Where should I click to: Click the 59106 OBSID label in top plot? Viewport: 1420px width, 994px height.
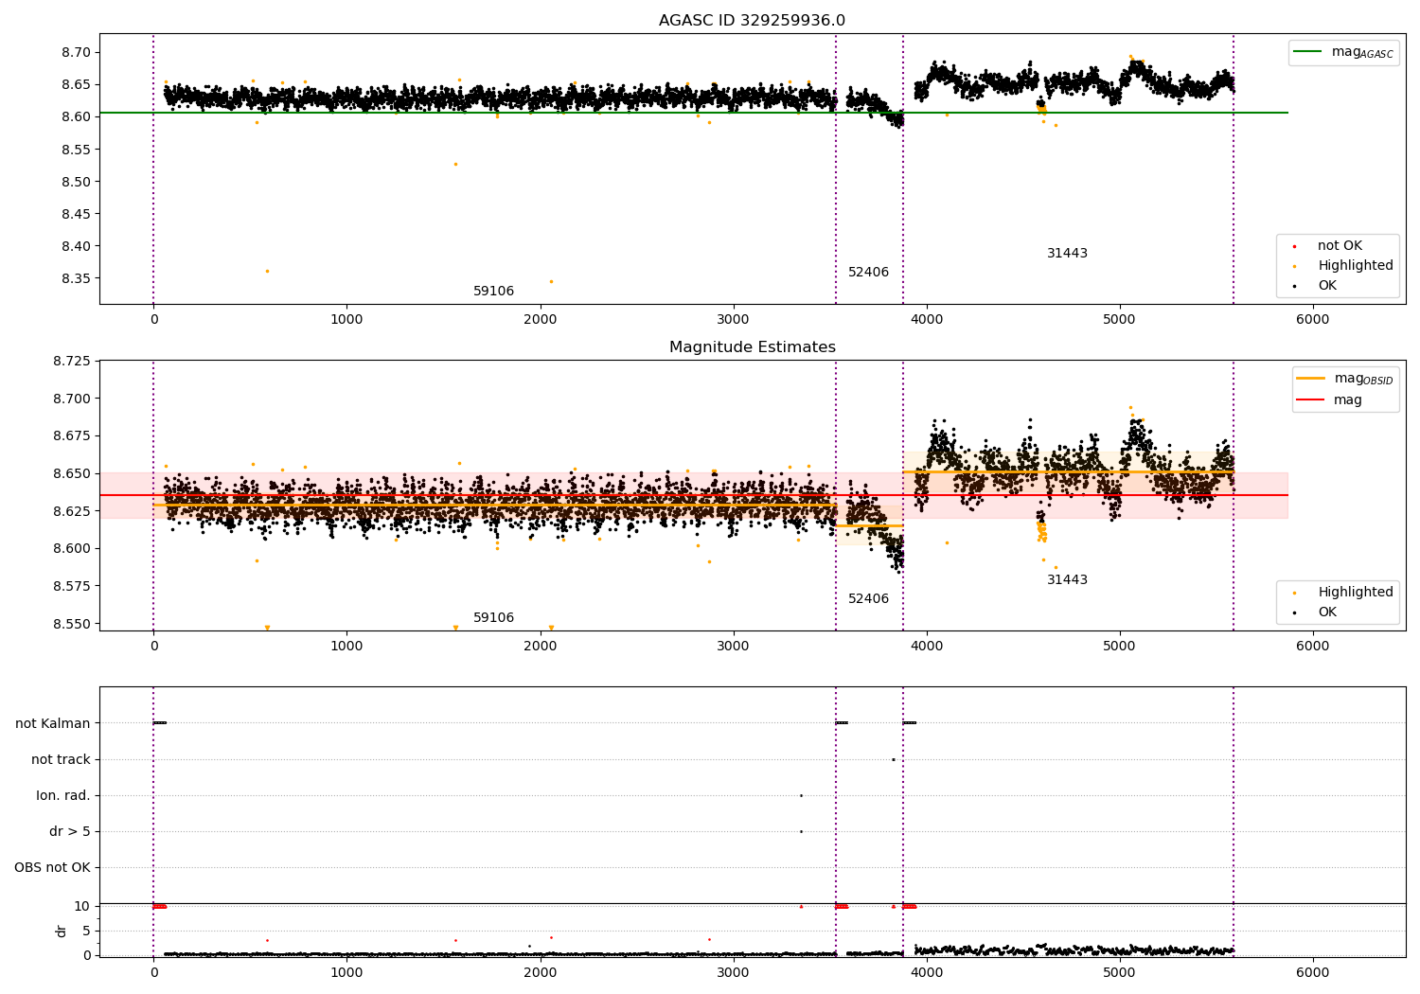pyautogui.click(x=493, y=292)
